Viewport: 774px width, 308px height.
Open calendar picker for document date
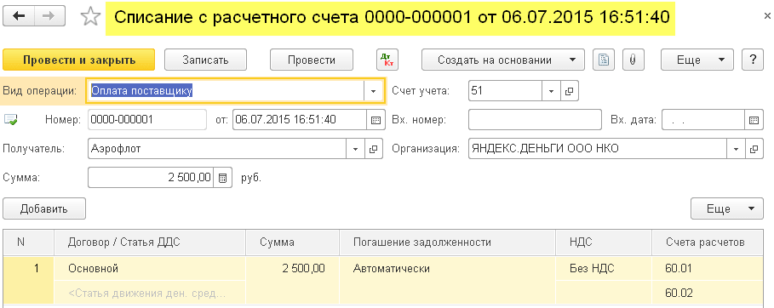[x=376, y=119]
